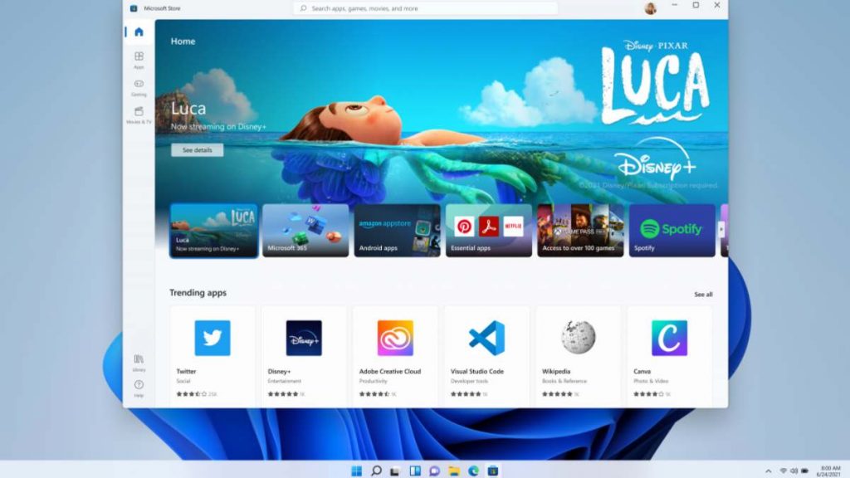Click Now streaming on Disney+ hero subtitle
This screenshot has width=850, height=478.
218,127
